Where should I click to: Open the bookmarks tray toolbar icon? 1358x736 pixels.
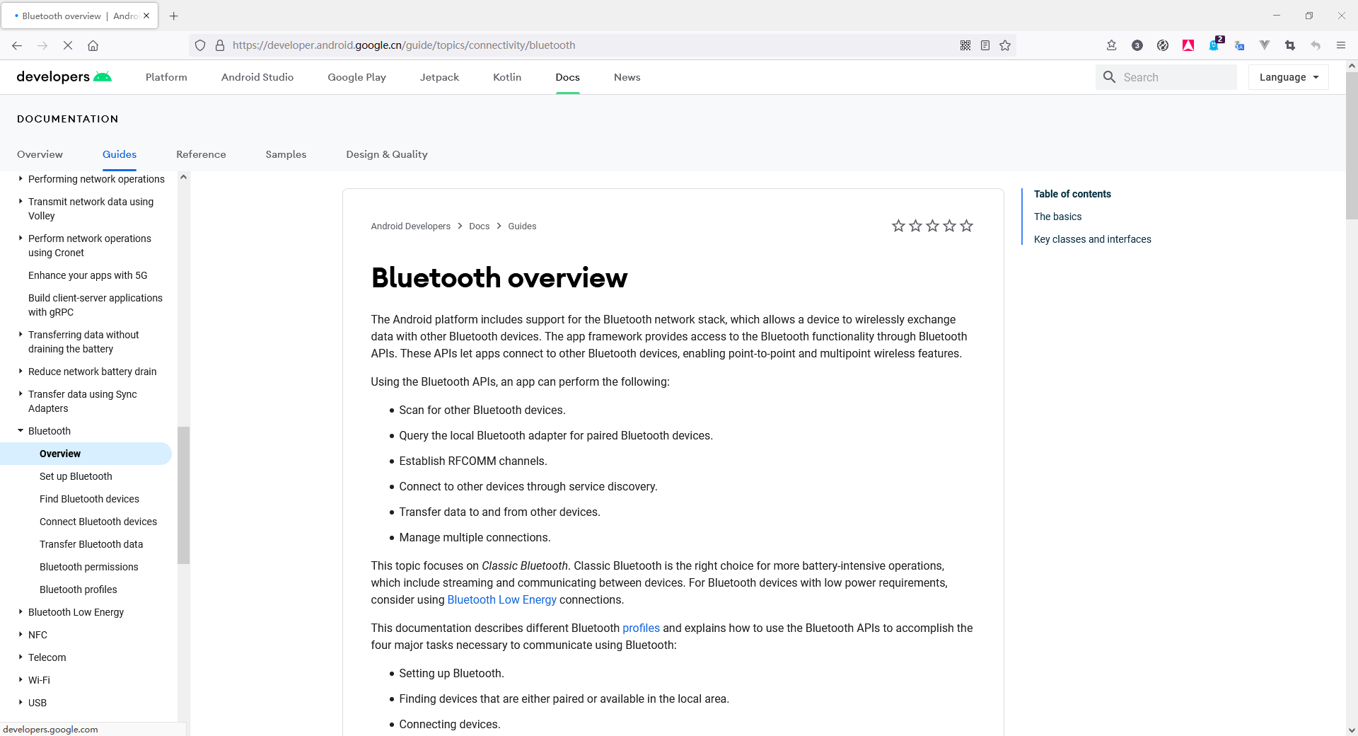[x=1111, y=45]
